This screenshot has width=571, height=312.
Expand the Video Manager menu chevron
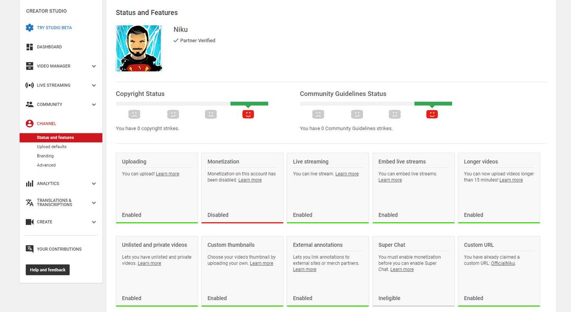coord(94,66)
